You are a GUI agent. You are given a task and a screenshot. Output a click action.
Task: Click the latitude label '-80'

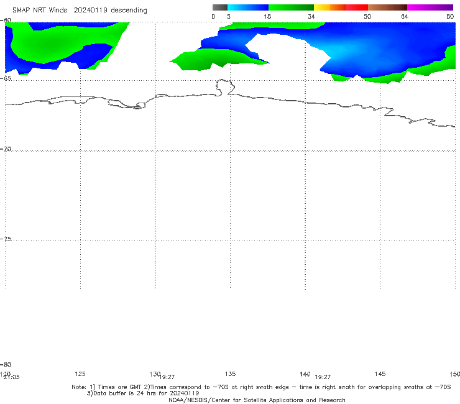click(6, 364)
